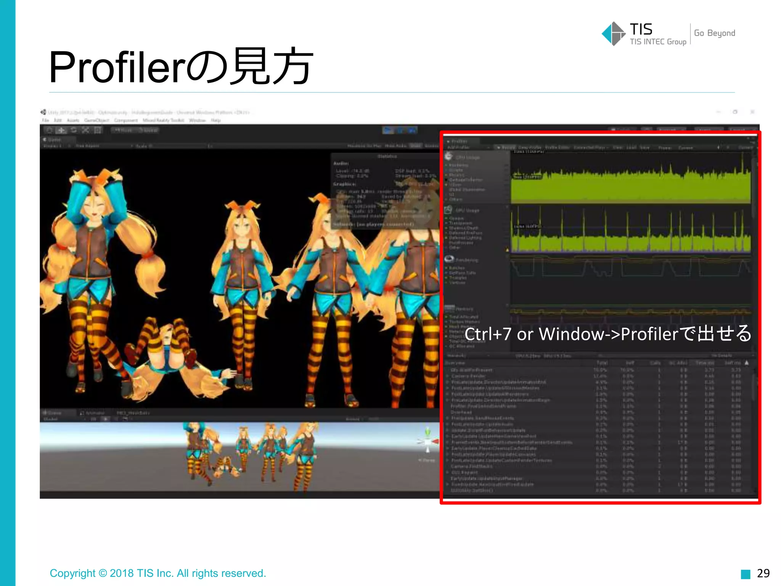Select the Overhead row in Profiler

click(x=599, y=412)
